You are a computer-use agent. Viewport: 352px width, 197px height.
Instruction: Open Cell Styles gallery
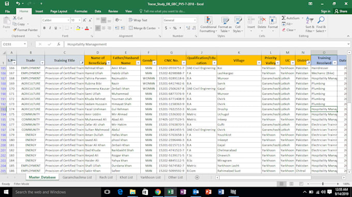coord(238,25)
